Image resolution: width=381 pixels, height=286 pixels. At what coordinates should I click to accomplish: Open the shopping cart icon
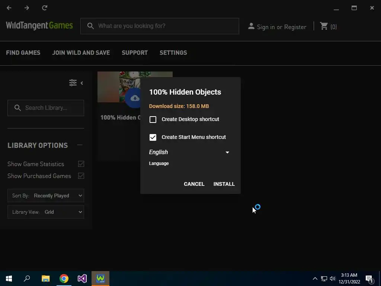pyautogui.click(x=324, y=26)
